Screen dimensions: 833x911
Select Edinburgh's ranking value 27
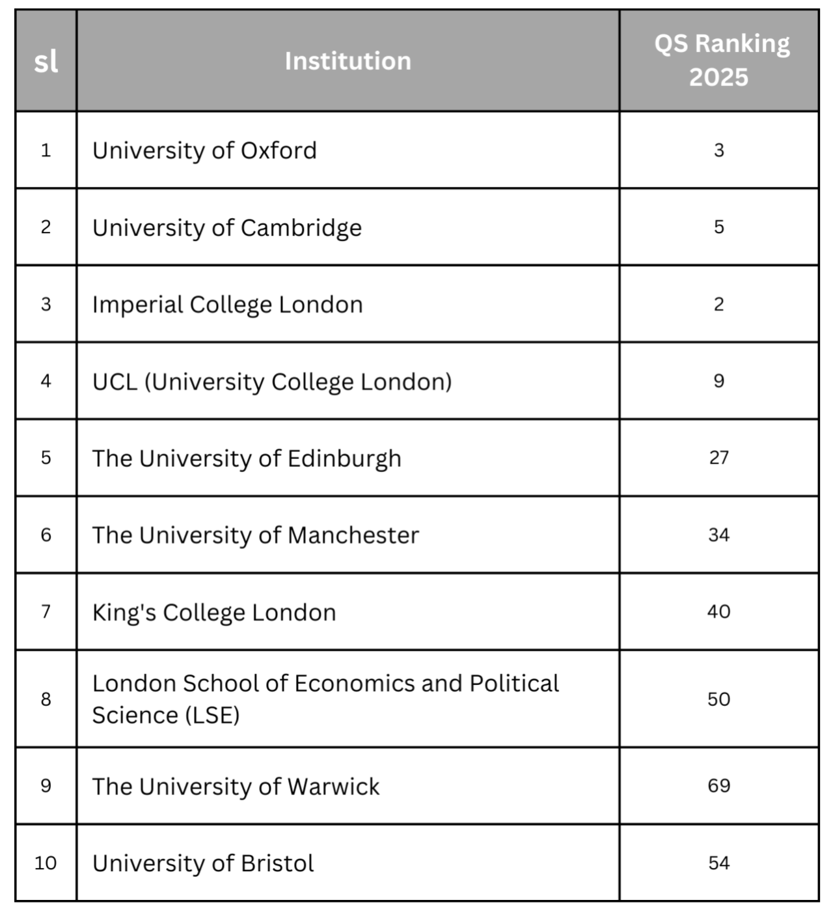[x=719, y=458]
